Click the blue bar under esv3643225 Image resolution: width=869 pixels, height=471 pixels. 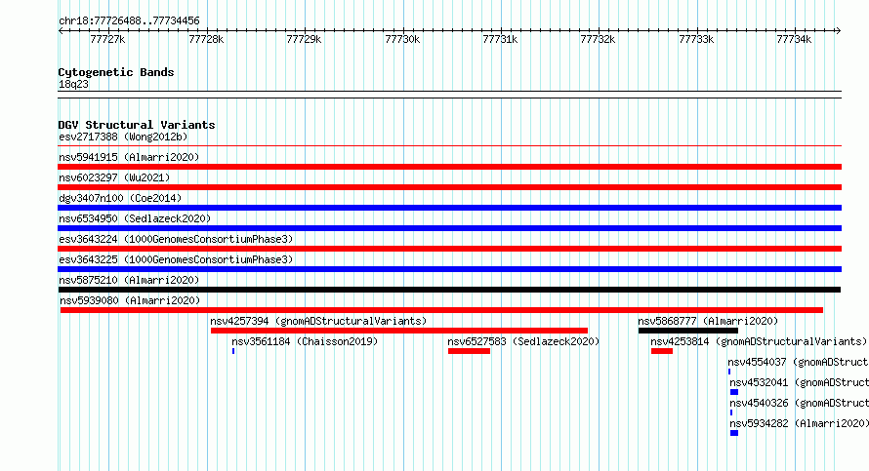point(449,269)
